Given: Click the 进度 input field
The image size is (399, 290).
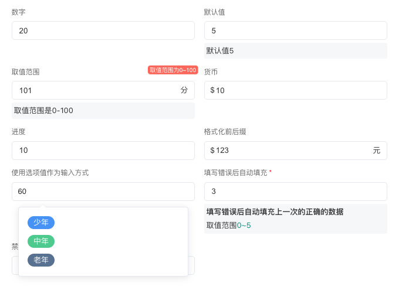Looking at the screenshot, I should [x=103, y=151].
